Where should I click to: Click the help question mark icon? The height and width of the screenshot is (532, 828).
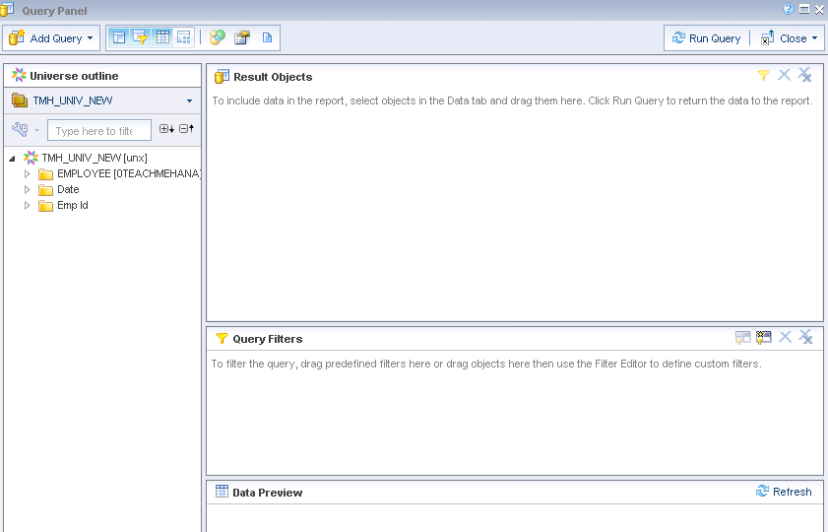pyautogui.click(x=789, y=9)
